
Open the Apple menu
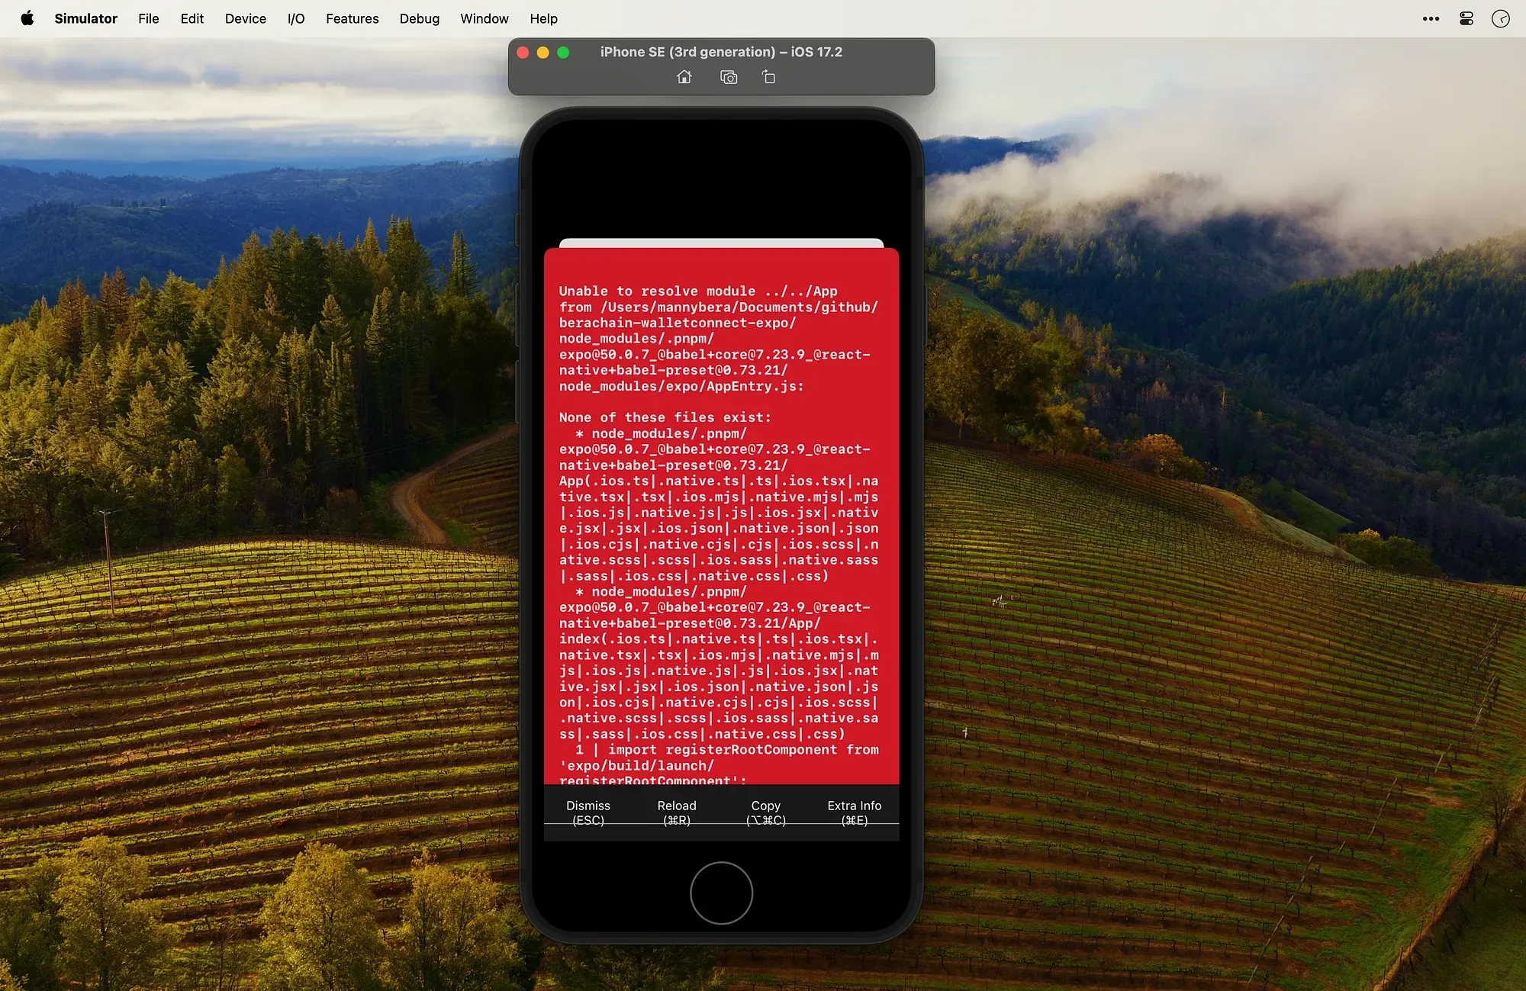click(27, 18)
